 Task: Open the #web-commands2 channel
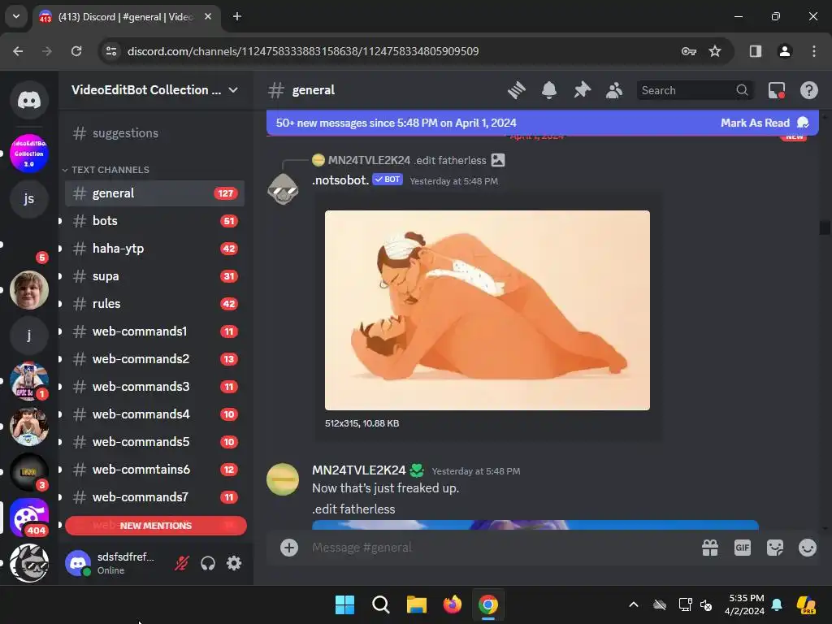point(154,358)
